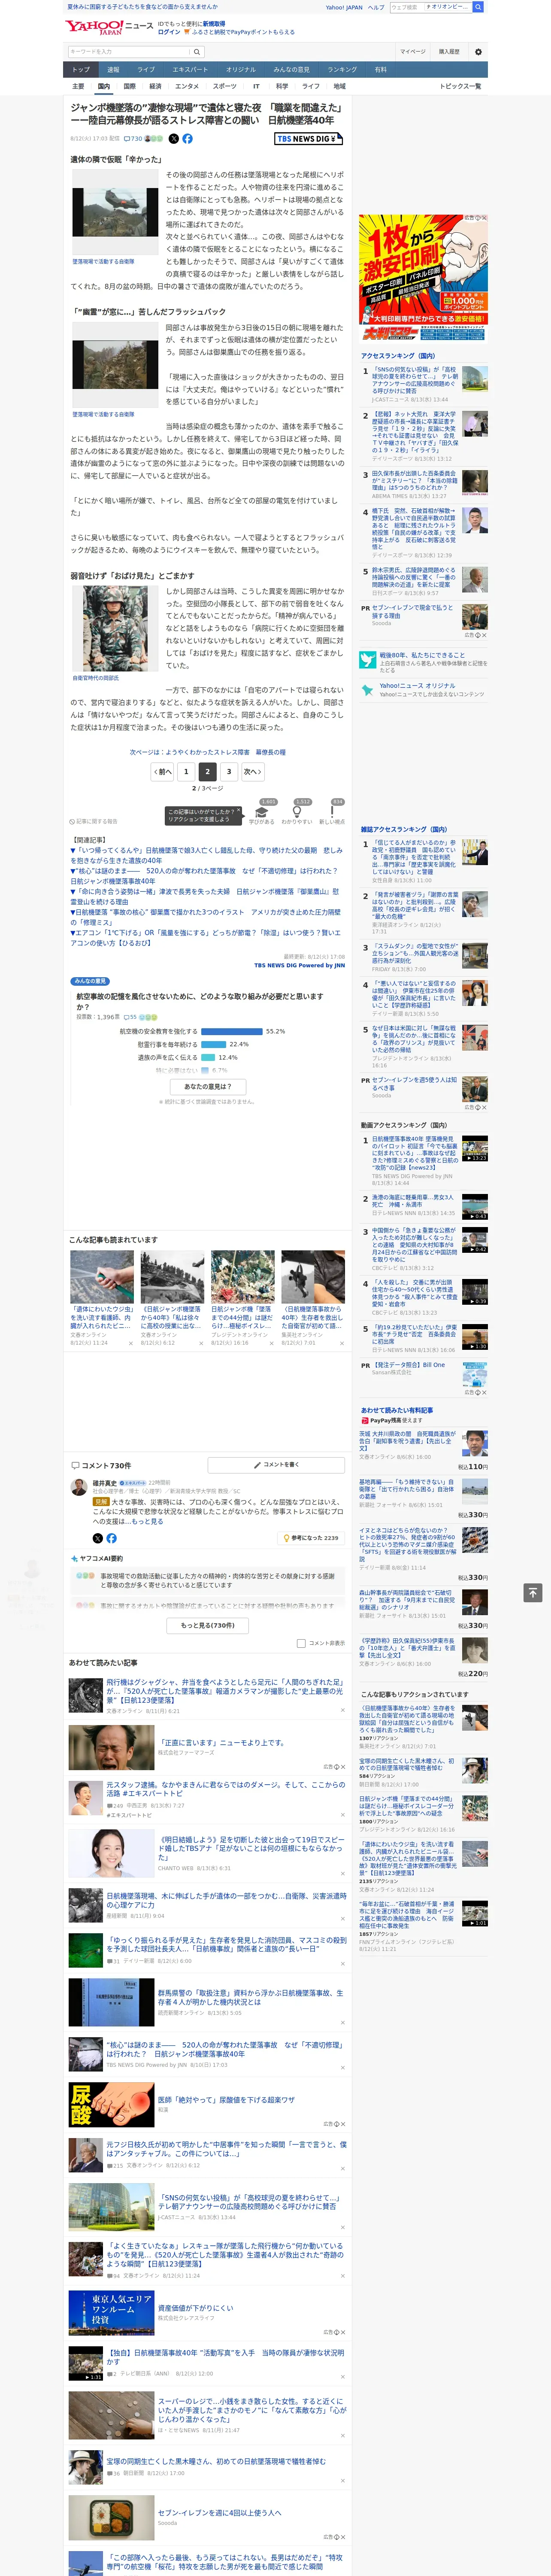This screenshot has width=551, height=2576.
Task: Click the 新しい視点 exclamation reaction
Action: (332, 815)
